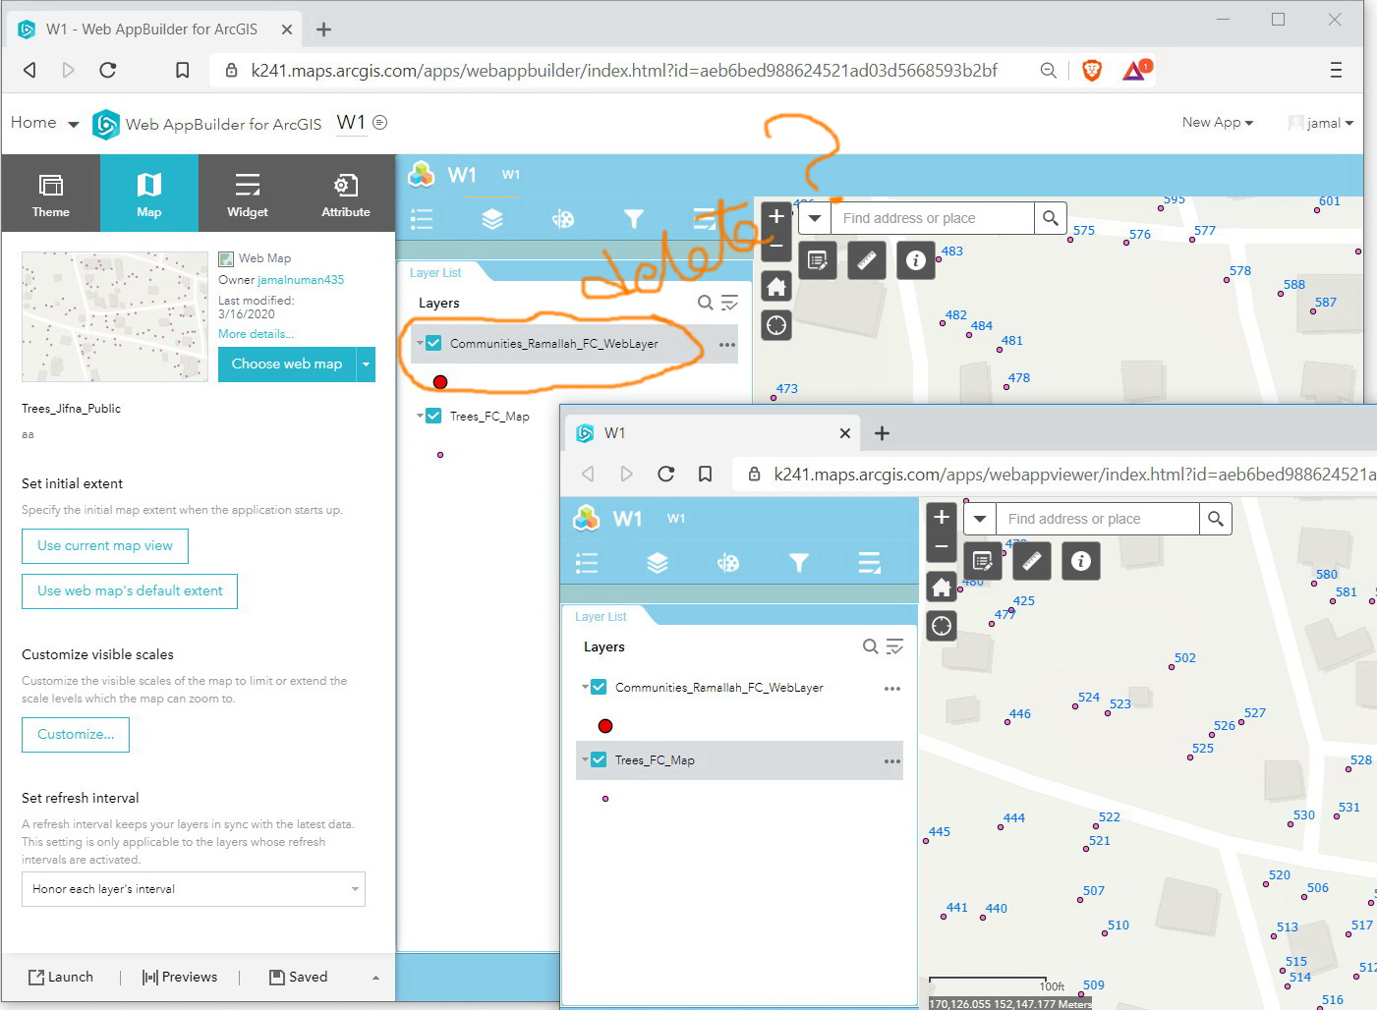Image resolution: width=1377 pixels, height=1010 pixels.
Task: Click the Brave Shields lion icon
Action: pyautogui.click(x=1091, y=70)
